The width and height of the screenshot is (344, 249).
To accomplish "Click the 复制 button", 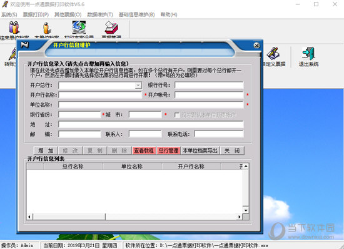I will (95, 150).
